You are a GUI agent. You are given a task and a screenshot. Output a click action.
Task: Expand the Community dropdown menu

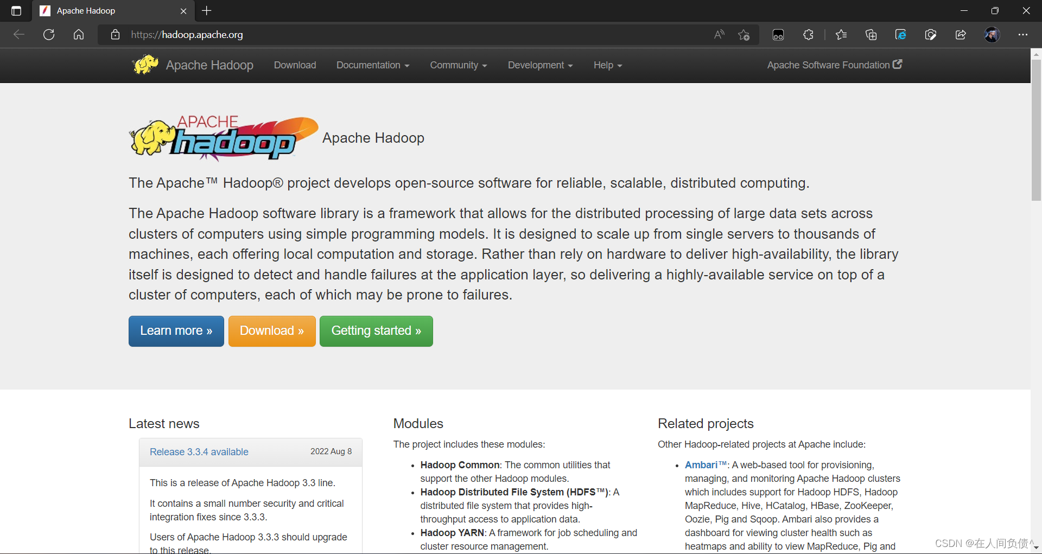pos(459,65)
